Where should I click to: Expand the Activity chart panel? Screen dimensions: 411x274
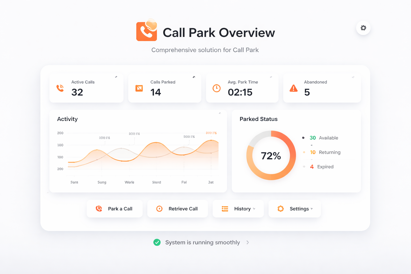pyautogui.click(x=220, y=113)
